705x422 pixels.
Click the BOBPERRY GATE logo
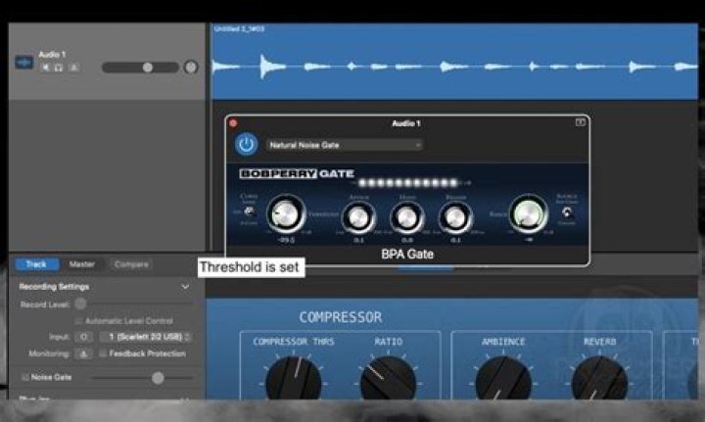click(297, 173)
